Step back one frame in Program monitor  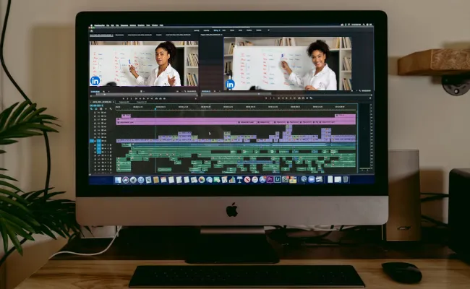tap(283, 98)
